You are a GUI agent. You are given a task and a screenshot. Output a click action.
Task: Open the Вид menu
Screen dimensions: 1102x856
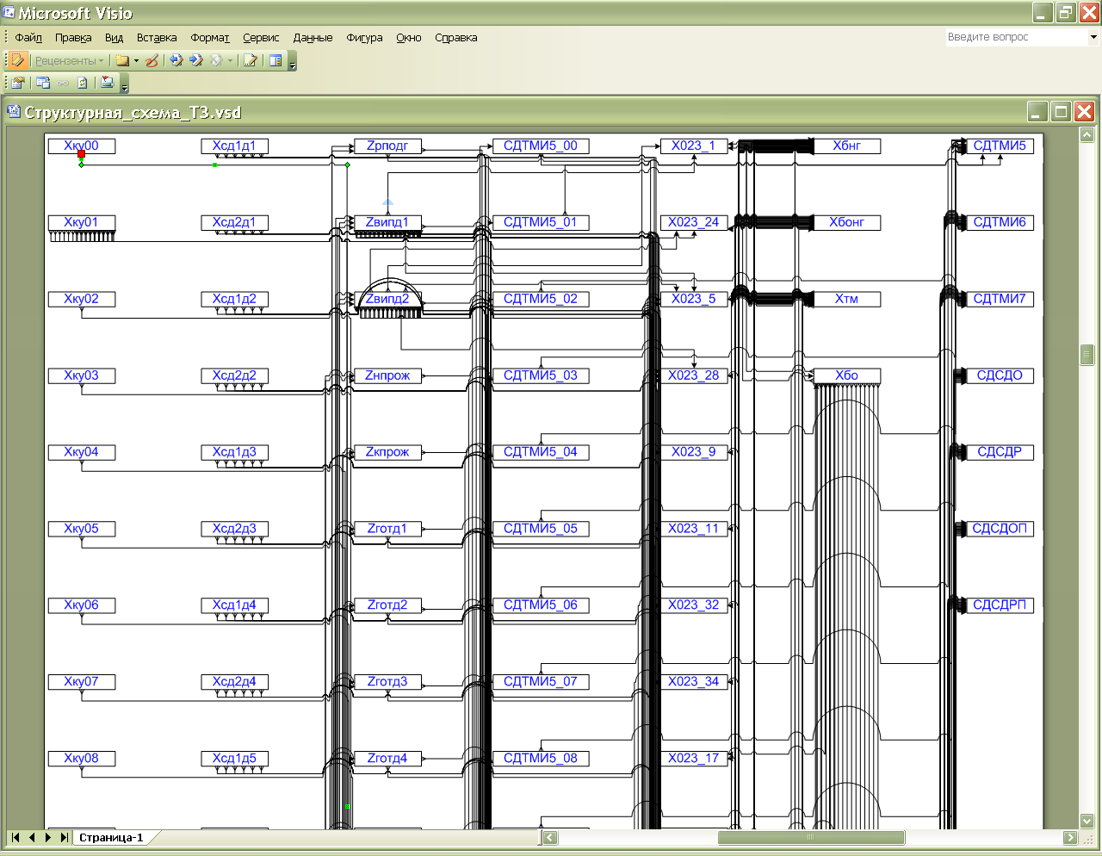(115, 37)
